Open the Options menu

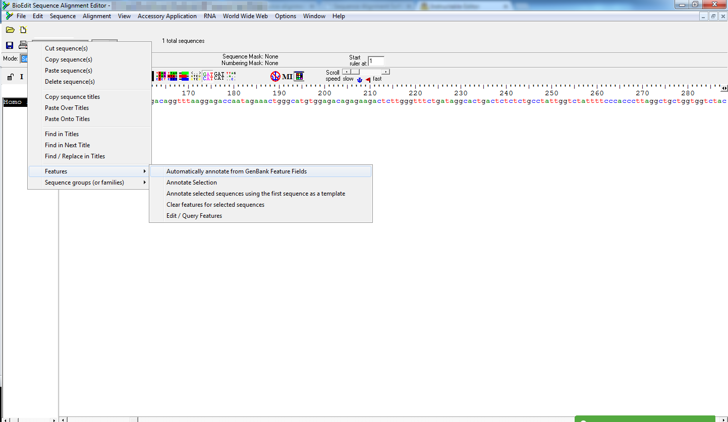286,16
